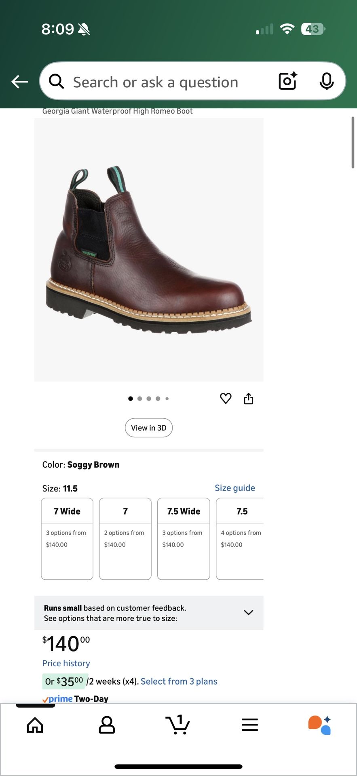
Task: Choose the size 7.5 option
Action: point(241,538)
